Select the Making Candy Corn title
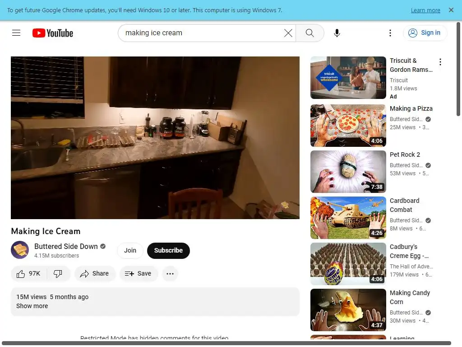This screenshot has height=347, width=462. click(x=410, y=297)
